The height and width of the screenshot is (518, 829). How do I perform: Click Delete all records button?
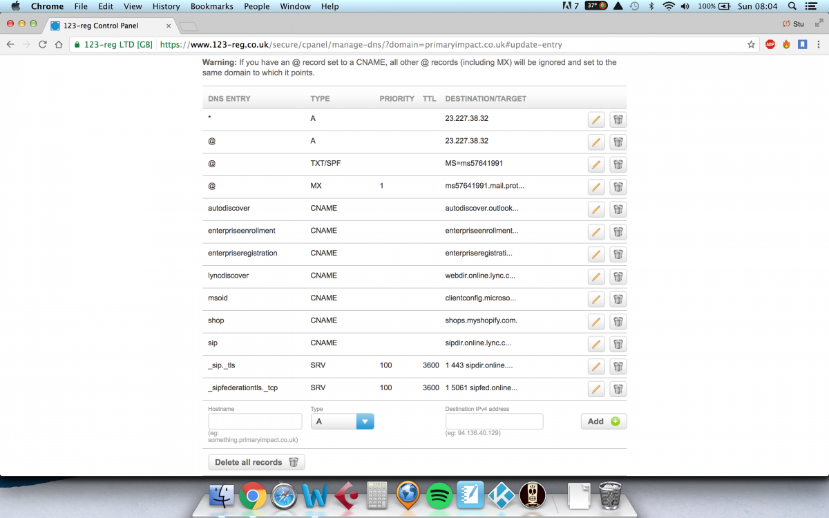256,462
